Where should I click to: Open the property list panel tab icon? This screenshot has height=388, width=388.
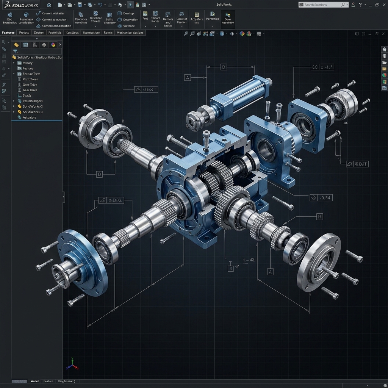point(25,45)
